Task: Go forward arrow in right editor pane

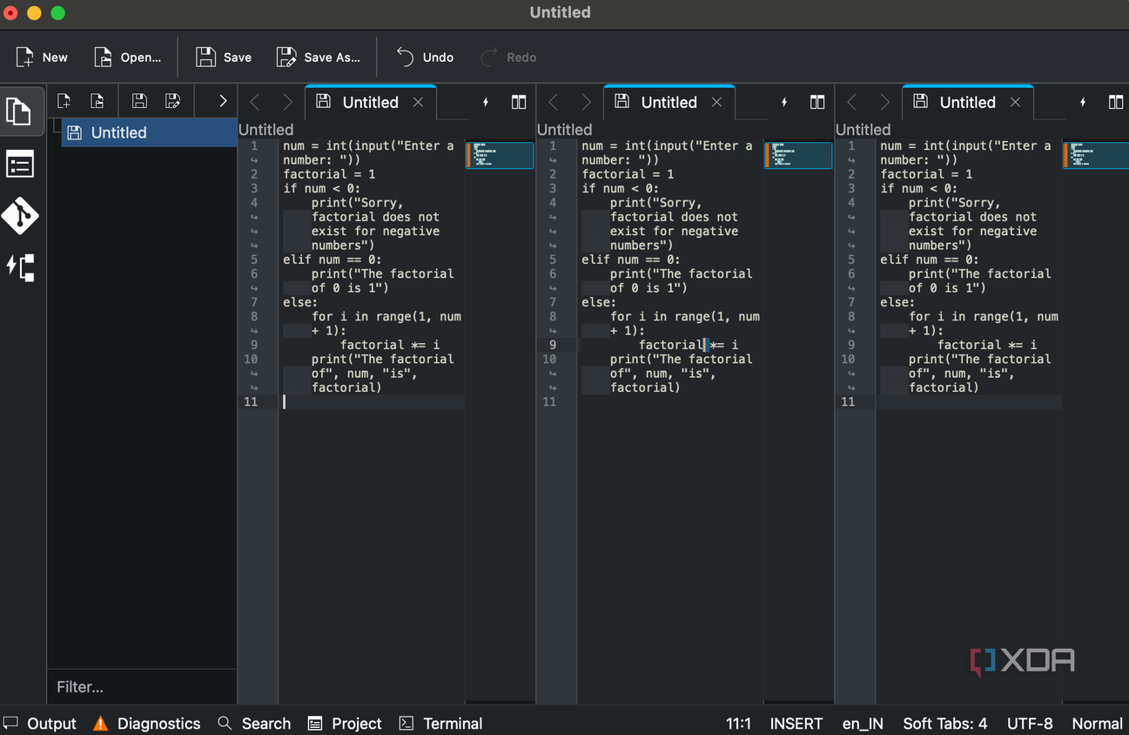Action: tap(884, 103)
